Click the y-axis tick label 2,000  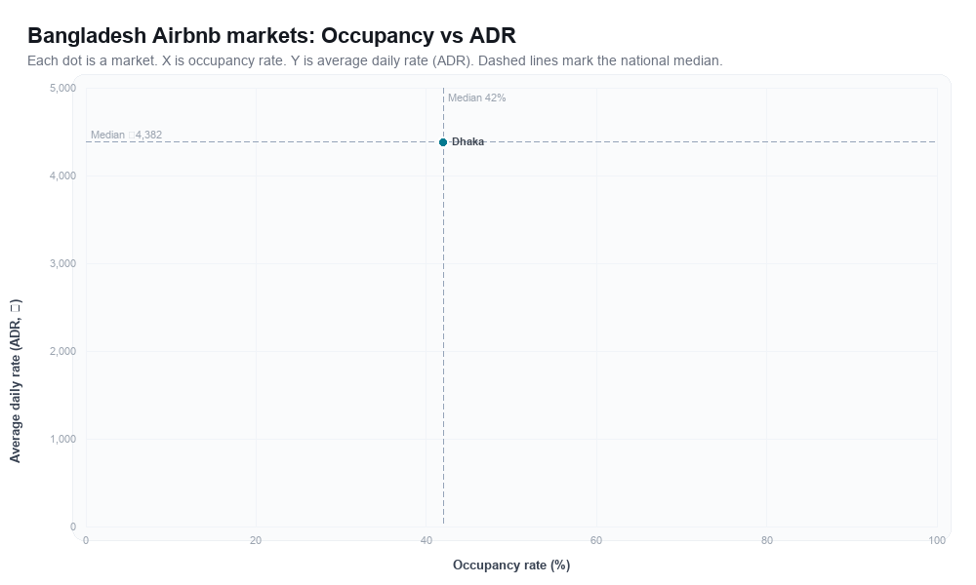click(x=62, y=351)
